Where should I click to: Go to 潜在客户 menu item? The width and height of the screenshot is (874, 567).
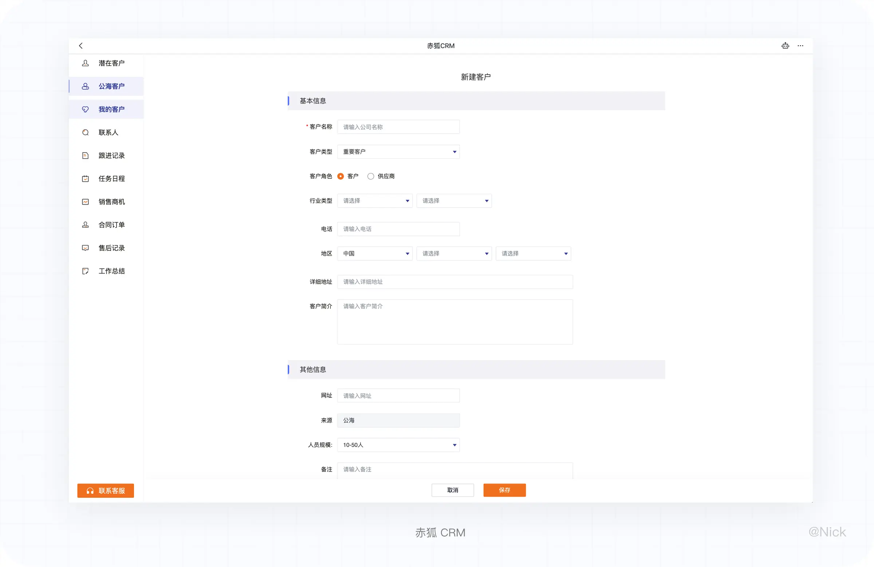click(x=106, y=63)
